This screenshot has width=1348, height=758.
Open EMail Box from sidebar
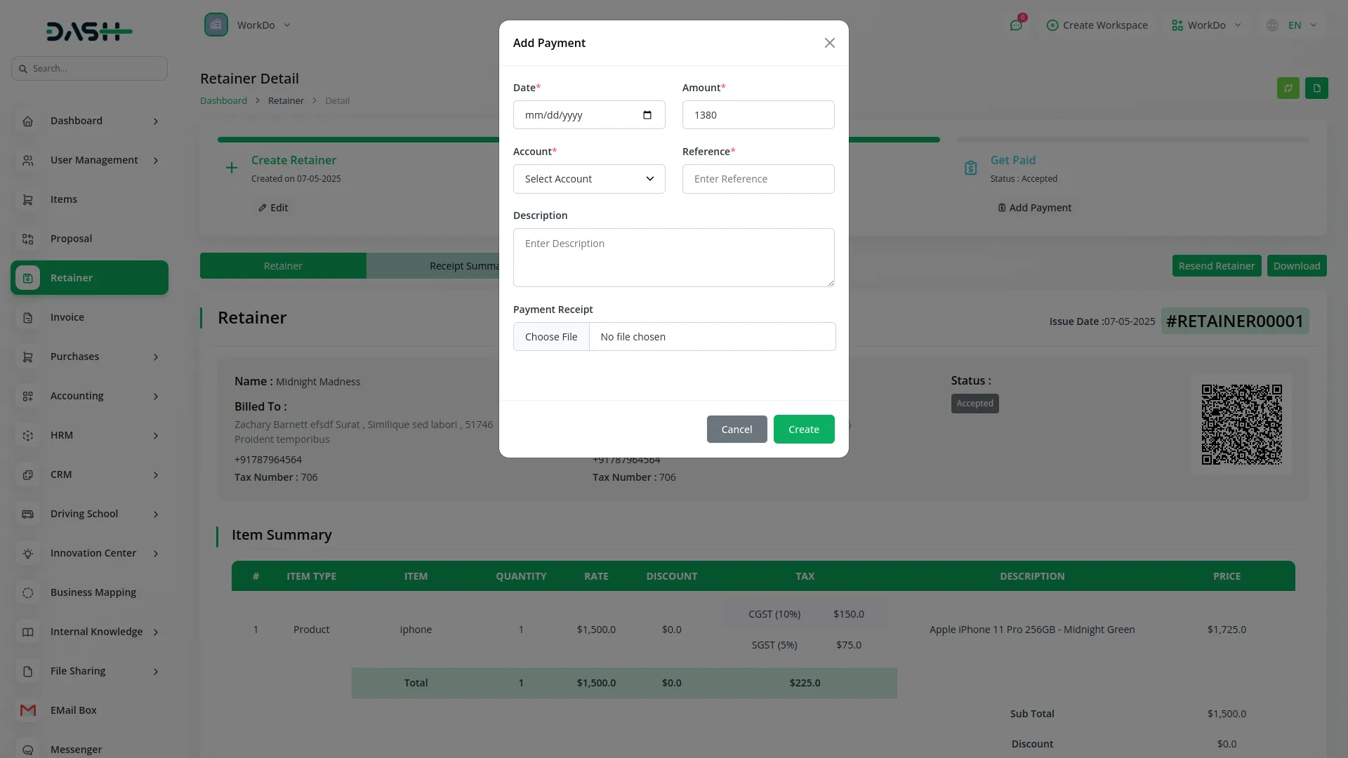pos(73,710)
